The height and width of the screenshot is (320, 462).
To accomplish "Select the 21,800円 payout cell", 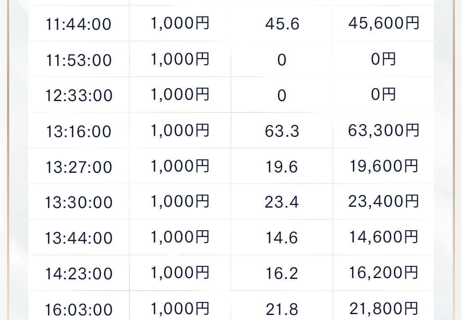I will (383, 308).
